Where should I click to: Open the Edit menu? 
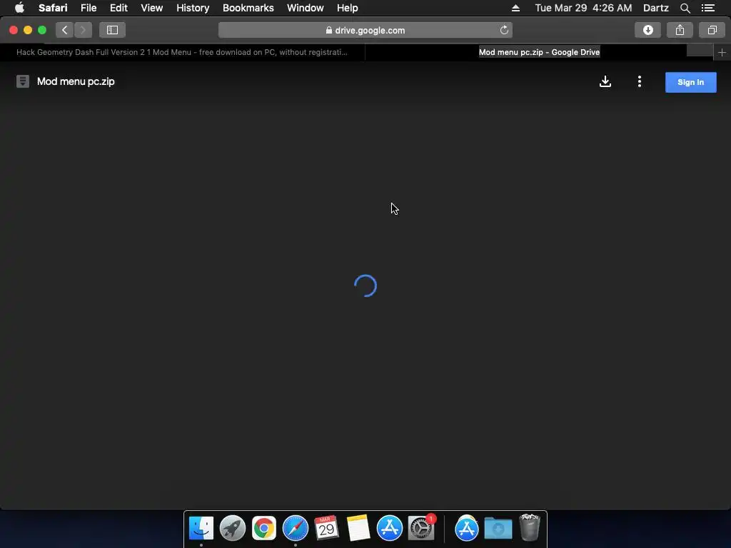click(119, 8)
